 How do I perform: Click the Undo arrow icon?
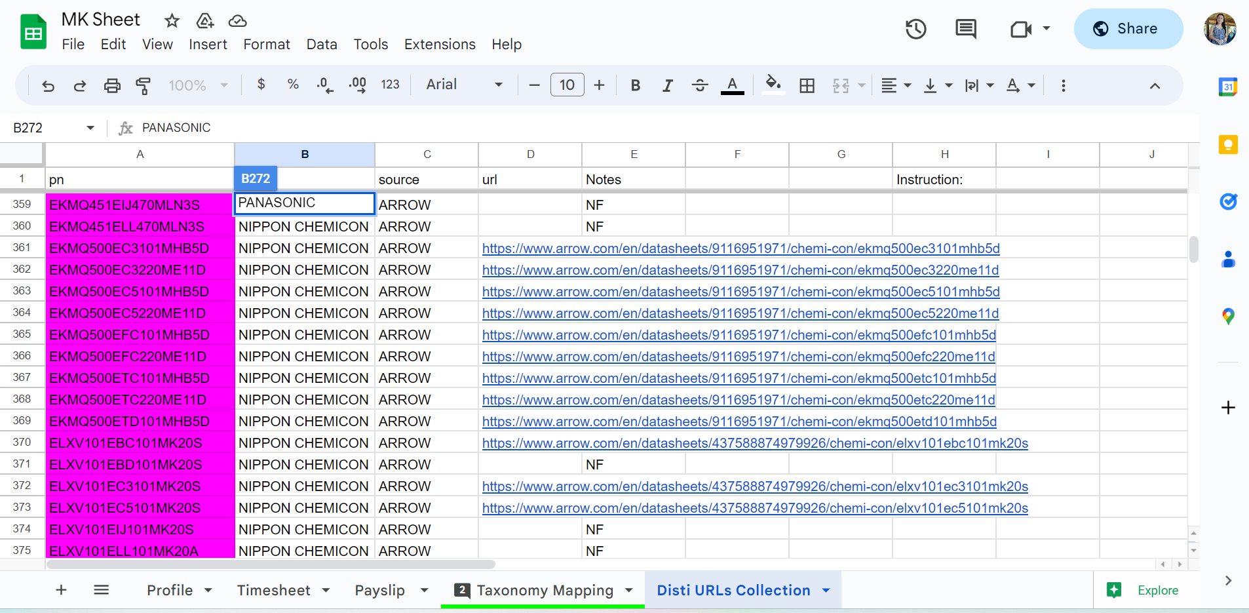[48, 85]
